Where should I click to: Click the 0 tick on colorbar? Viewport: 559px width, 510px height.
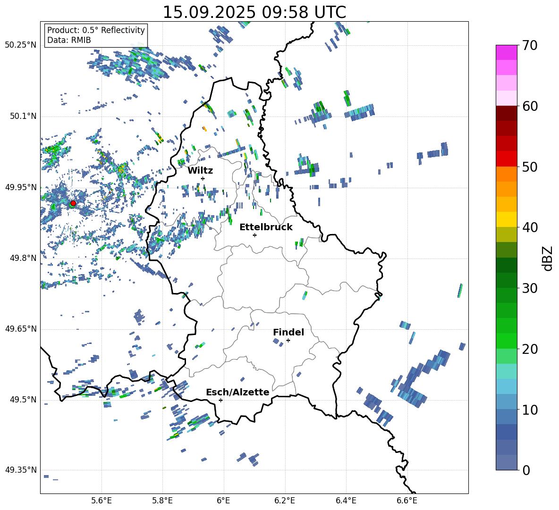click(526, 470)
